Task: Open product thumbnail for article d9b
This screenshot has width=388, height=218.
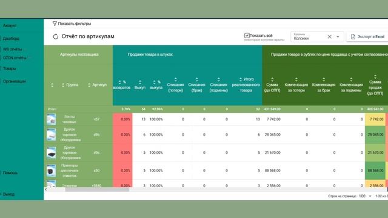Action: tap(51, 134)
